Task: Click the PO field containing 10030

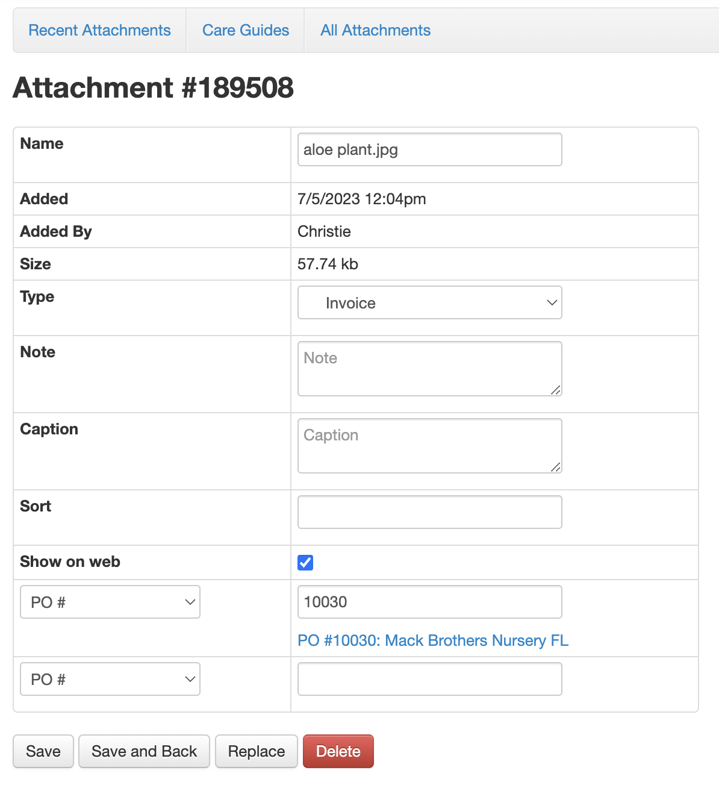Action: (x=429, y=602)
